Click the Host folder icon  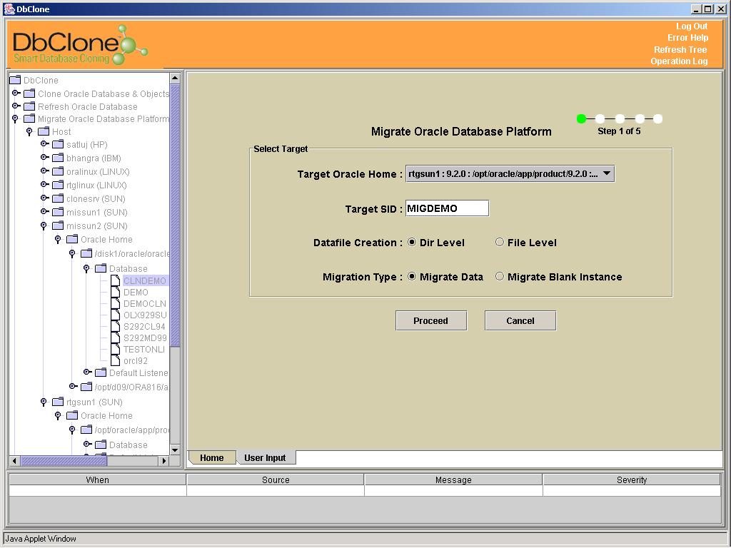click(x=44, y=131)
